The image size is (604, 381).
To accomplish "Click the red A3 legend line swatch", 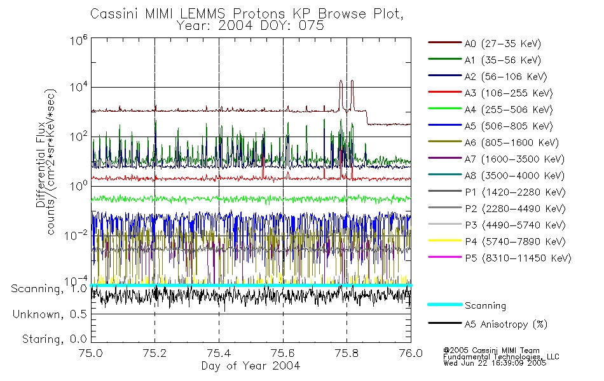I will click(x=445, y=92).
